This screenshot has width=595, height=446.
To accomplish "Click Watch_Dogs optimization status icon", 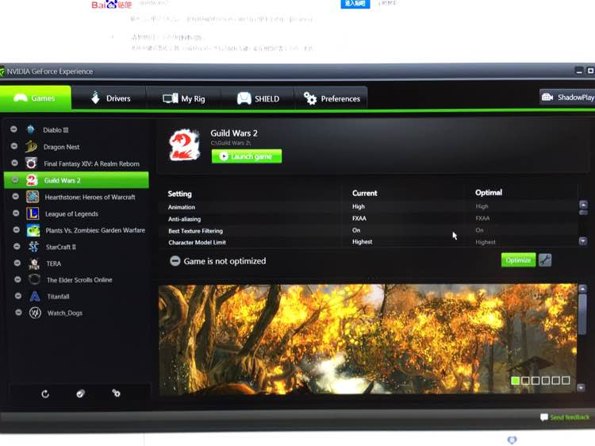I will click(18, 313).
